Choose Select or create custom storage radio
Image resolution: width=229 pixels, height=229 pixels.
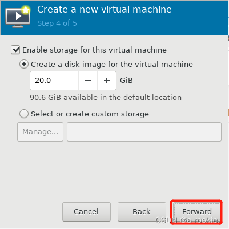[24, 114]
